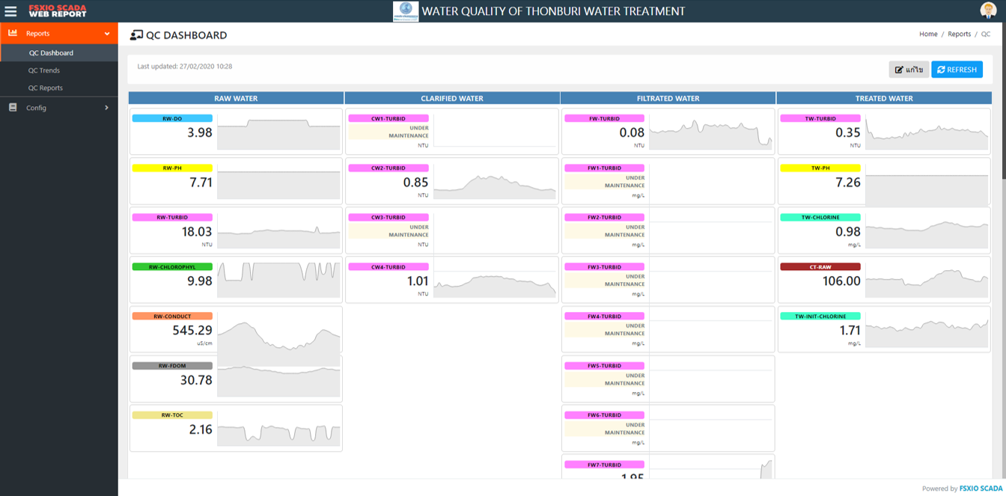The height and width of the screenshot is (496, 1006).
Task: Open QC Reports from sidebar
Action: point(46,88)
